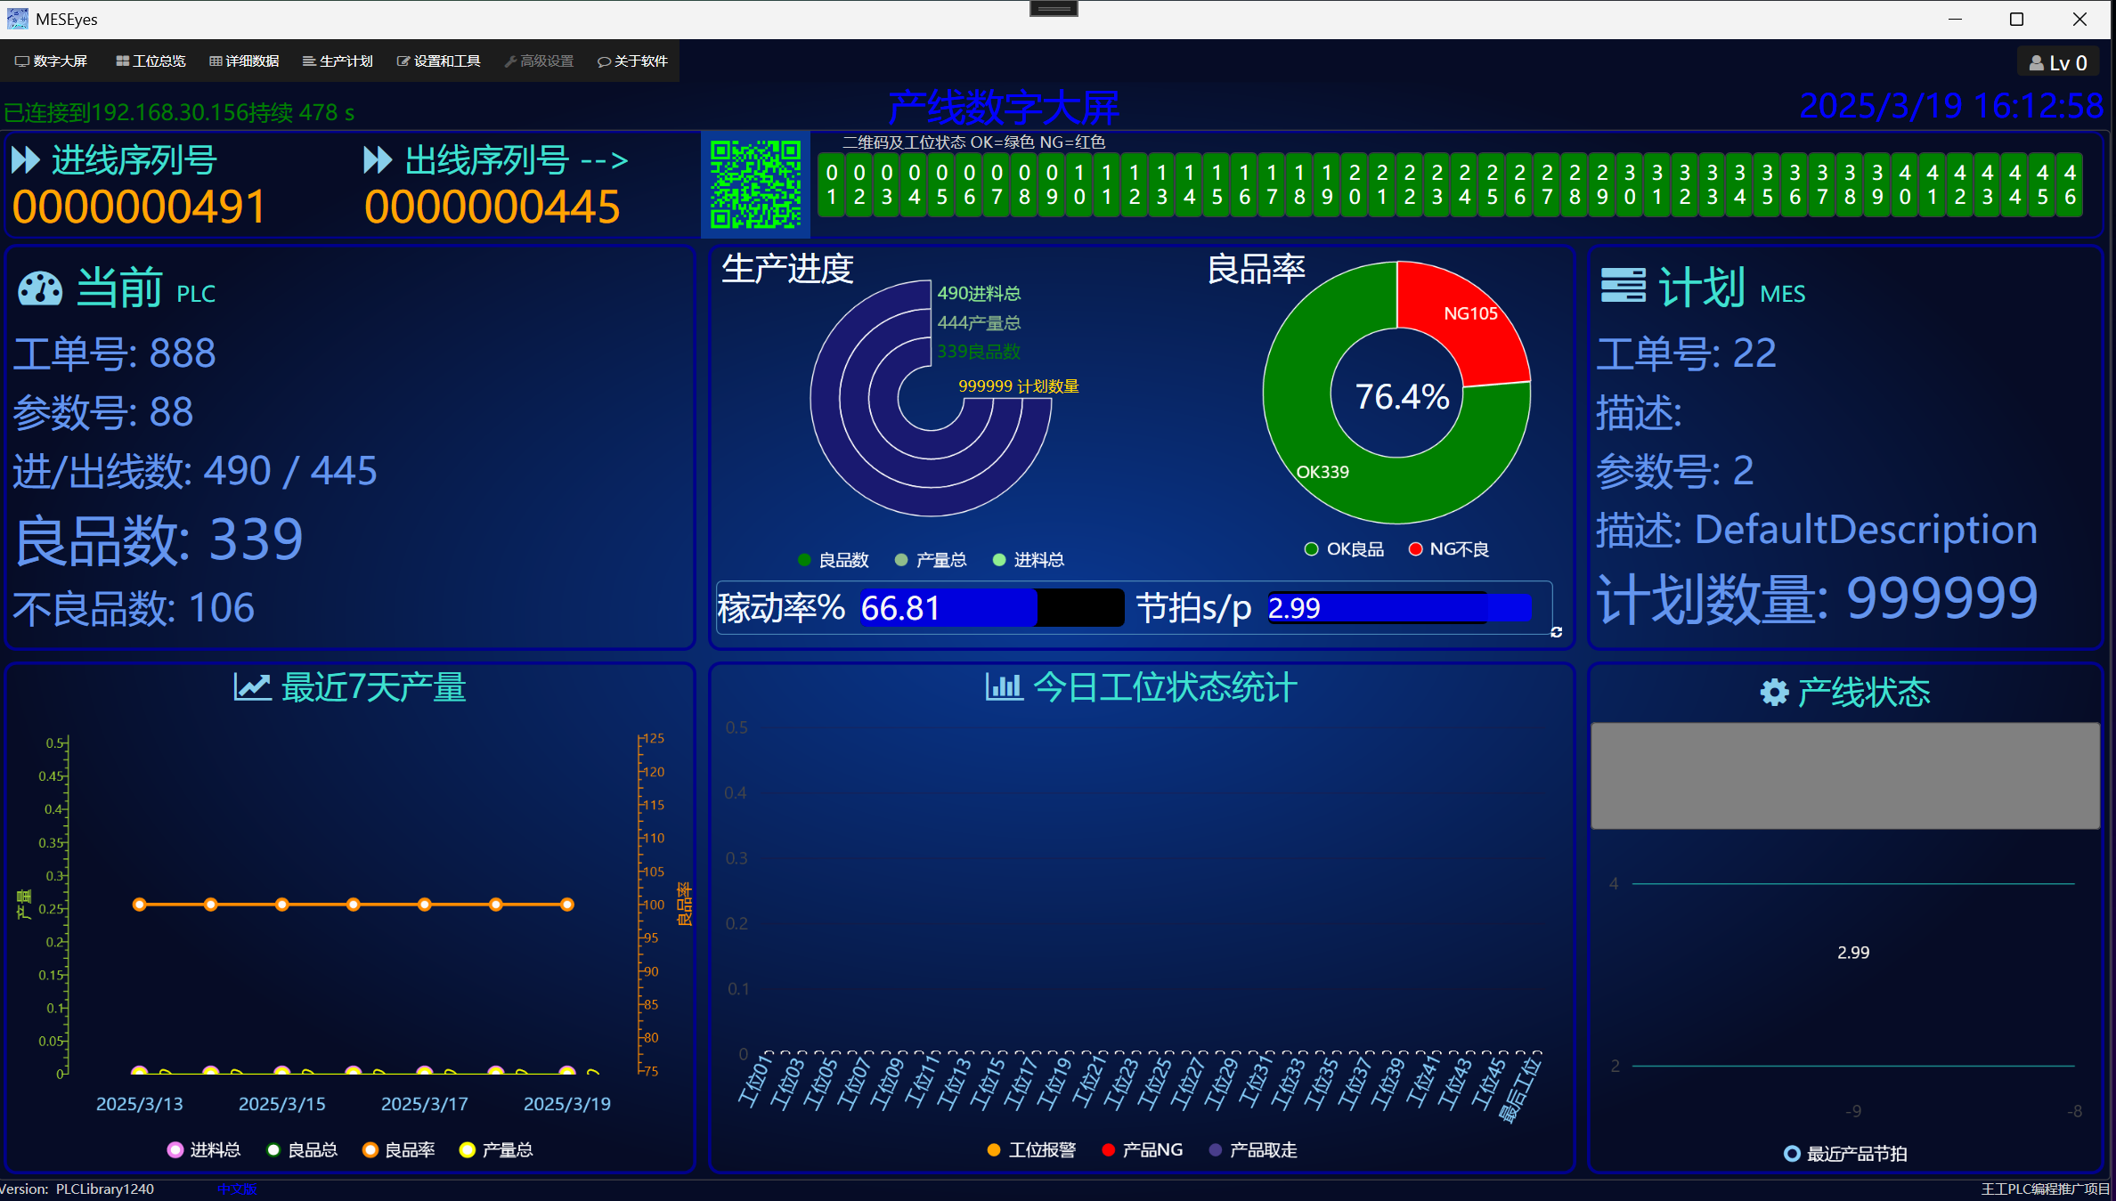This screenshot has height=1201, width=2116.
Task: Click the 999999 计划数量 label in 生产进度 chart
Action: pyautogui.click(x=1019, y=386)
